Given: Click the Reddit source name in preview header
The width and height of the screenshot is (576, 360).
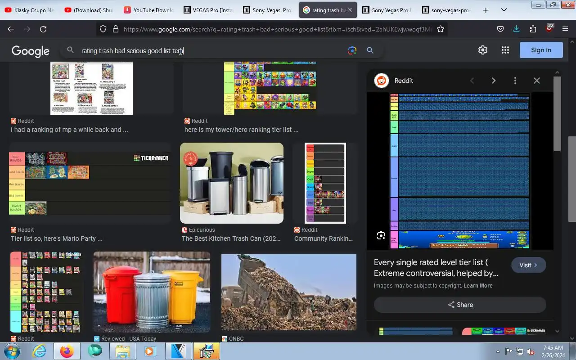Looking at the screenshot, I should [x=404, y=81].
